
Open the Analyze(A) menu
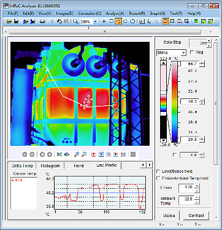[115, 14]
